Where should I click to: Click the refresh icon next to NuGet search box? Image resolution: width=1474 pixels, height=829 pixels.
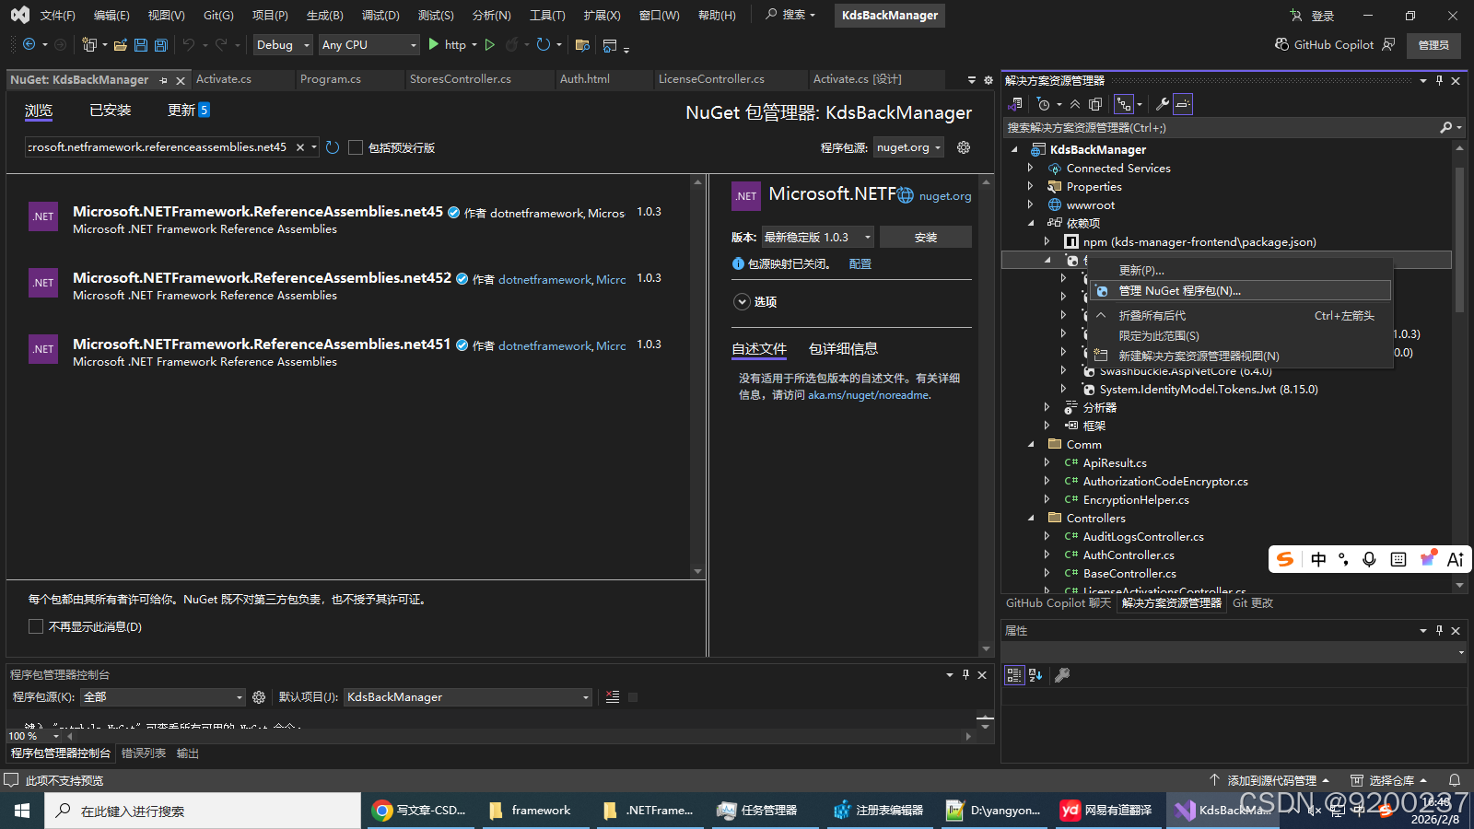333,147
